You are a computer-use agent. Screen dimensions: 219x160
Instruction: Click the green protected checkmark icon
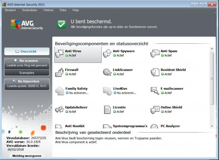click(x=62, y=24)
